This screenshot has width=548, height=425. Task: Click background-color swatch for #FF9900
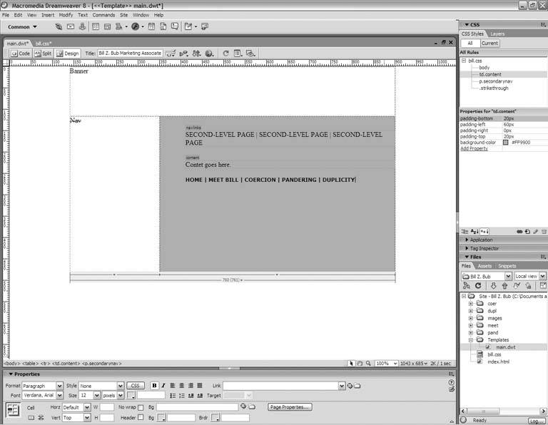click(x=505, y=143)
